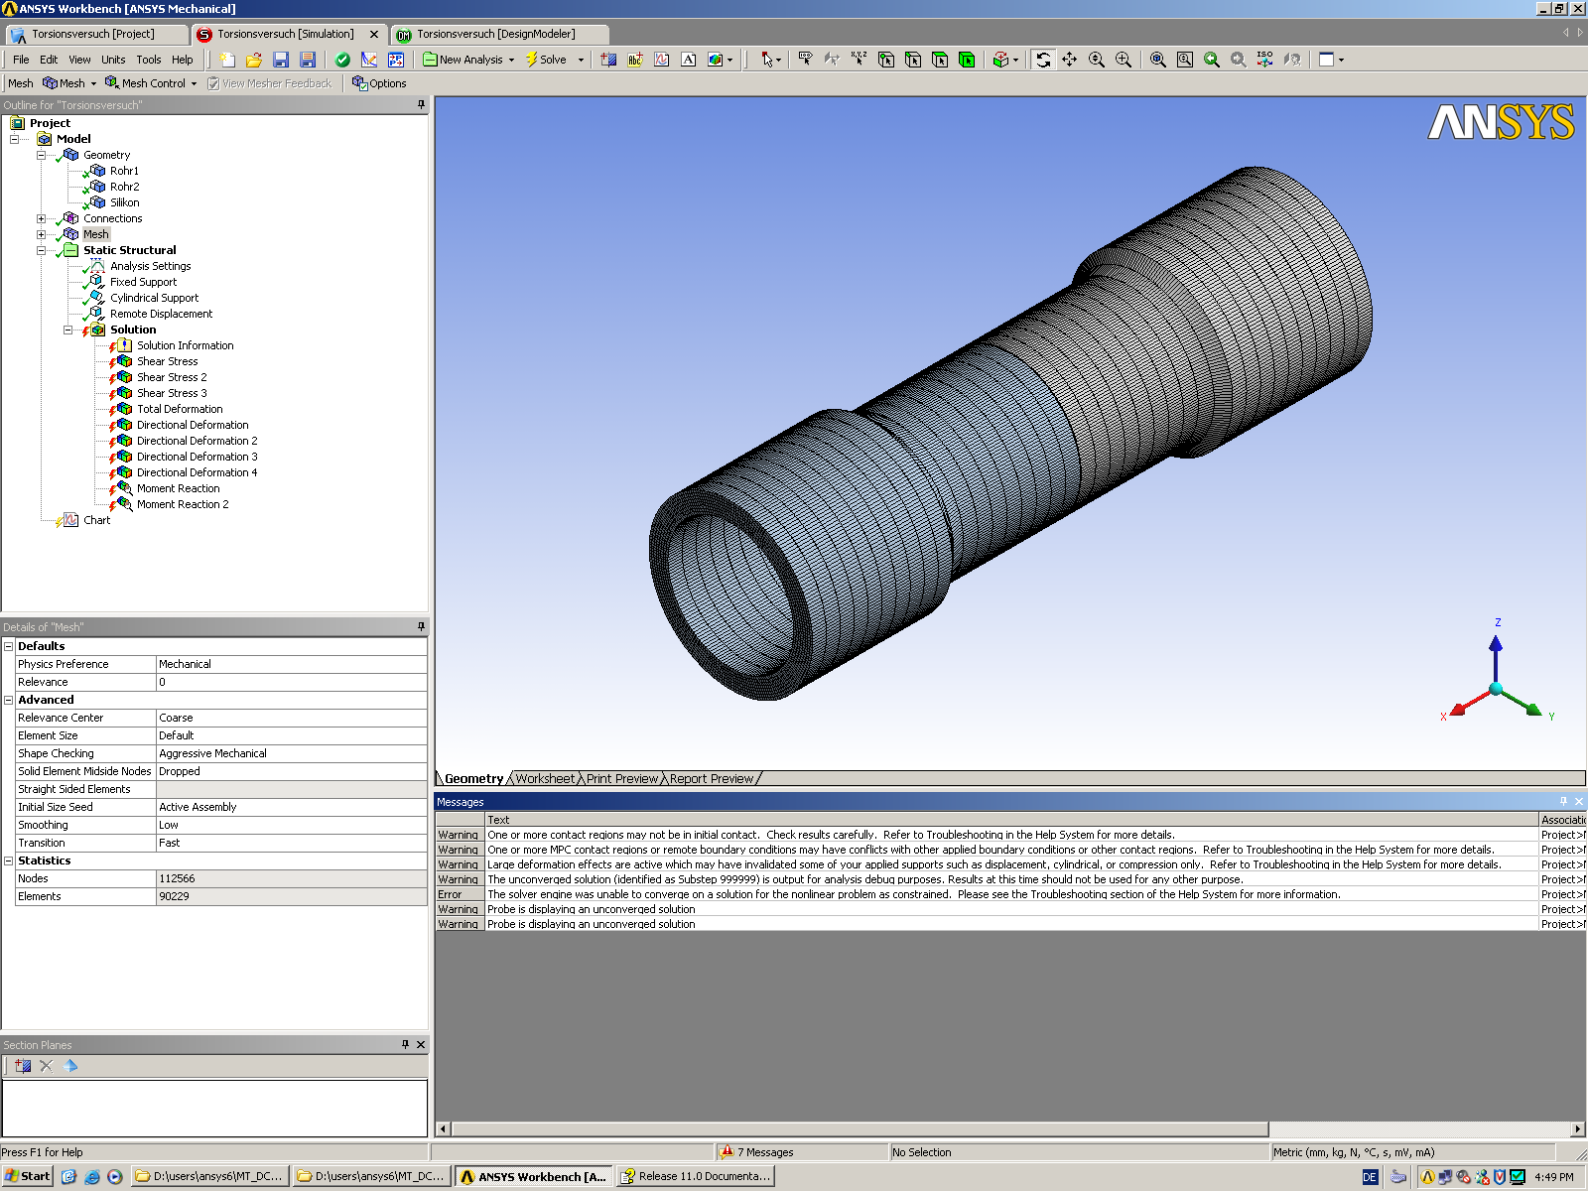Click the Section Plane toolbar icon
The width and height of the screenshot is (1588, 1191).
pos(608,60)
